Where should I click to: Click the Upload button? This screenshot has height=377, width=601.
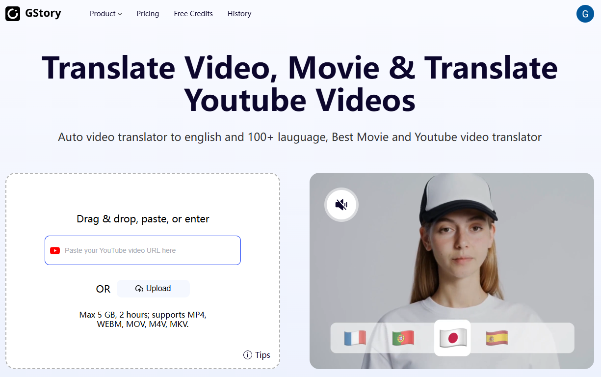click(153, 289)
